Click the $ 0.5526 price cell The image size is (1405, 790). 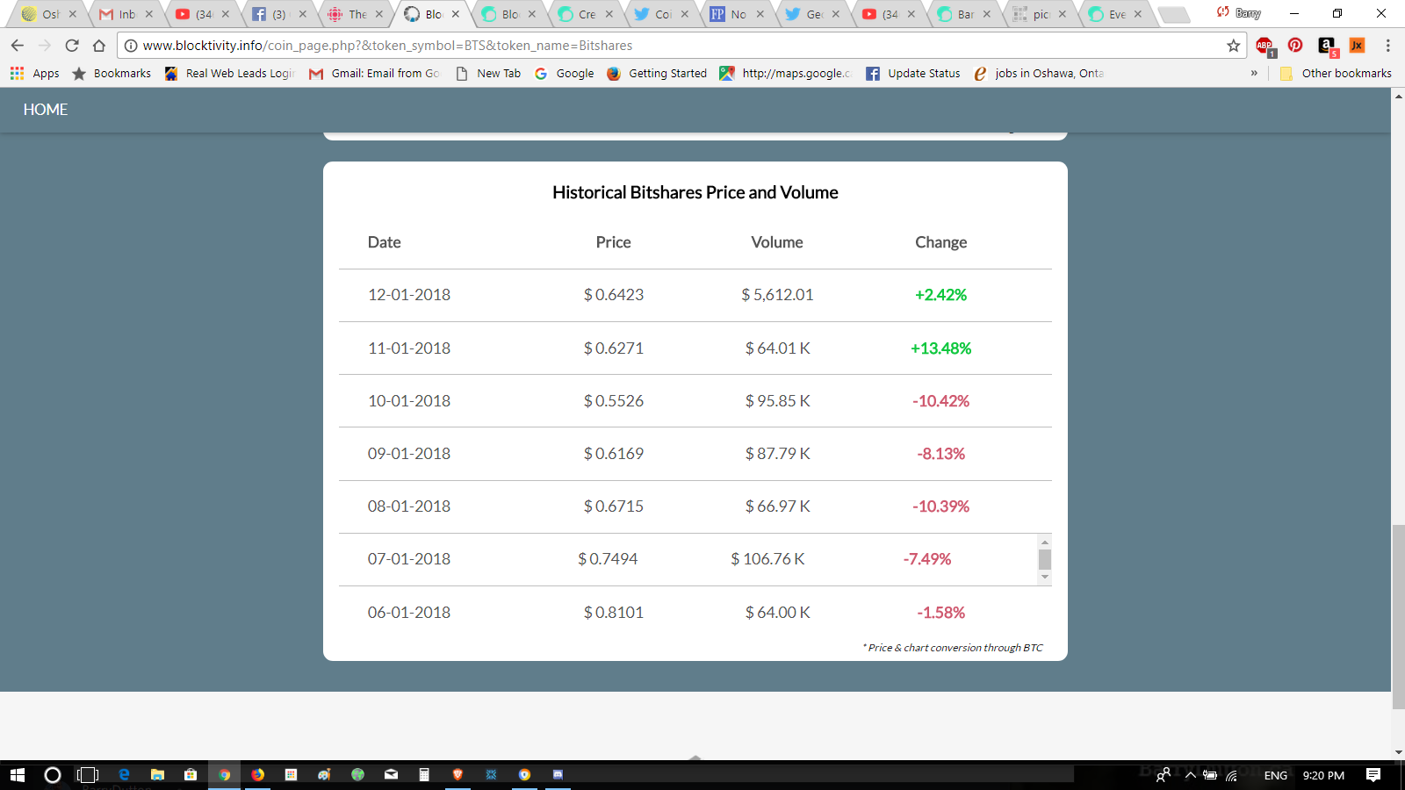[x=614, y=401]
